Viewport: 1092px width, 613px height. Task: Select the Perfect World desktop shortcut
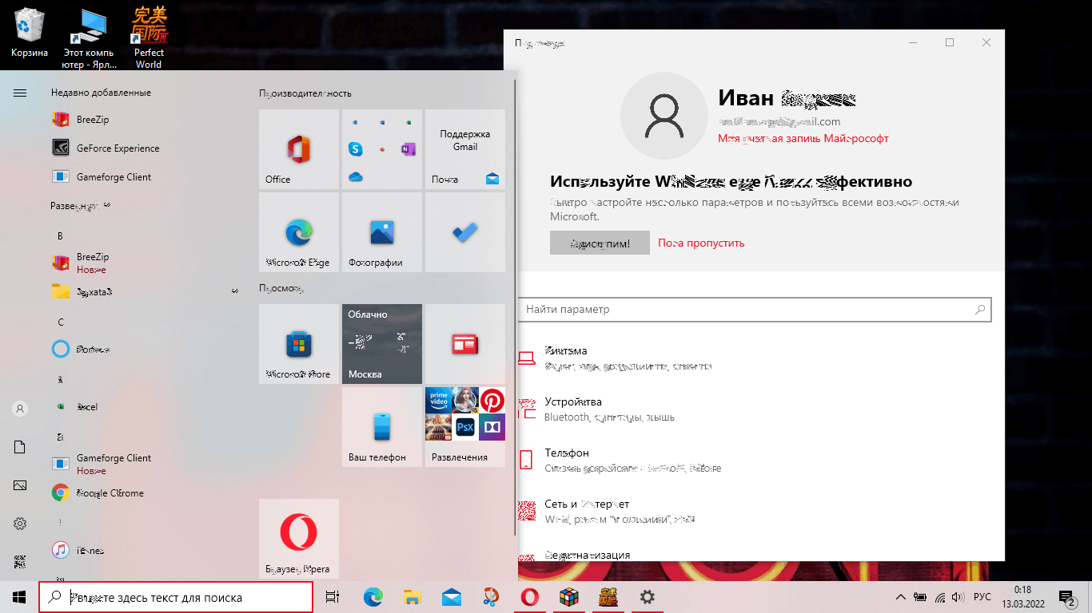pos(149,38)
